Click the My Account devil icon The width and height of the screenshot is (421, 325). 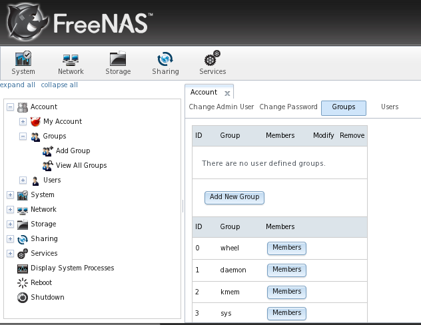[35, 122]
